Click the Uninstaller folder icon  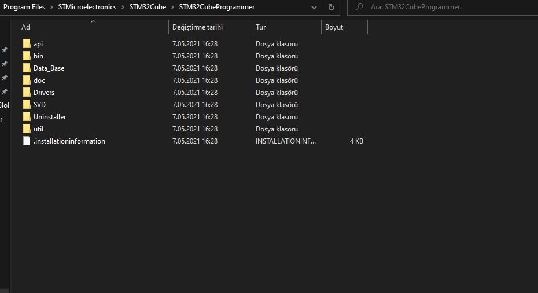point(27,117)
